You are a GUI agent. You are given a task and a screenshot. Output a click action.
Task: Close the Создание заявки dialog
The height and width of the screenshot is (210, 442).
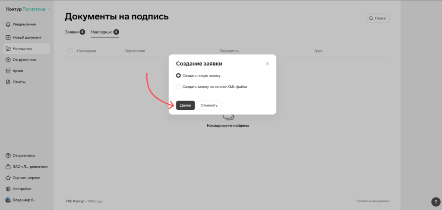[x=268, y=64]
